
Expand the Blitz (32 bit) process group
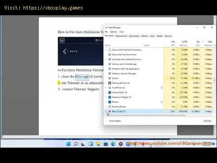106,111
